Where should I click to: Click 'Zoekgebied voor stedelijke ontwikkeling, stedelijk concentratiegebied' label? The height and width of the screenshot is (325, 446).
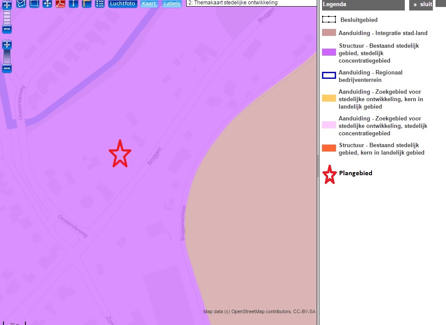[x=383, y=126]
